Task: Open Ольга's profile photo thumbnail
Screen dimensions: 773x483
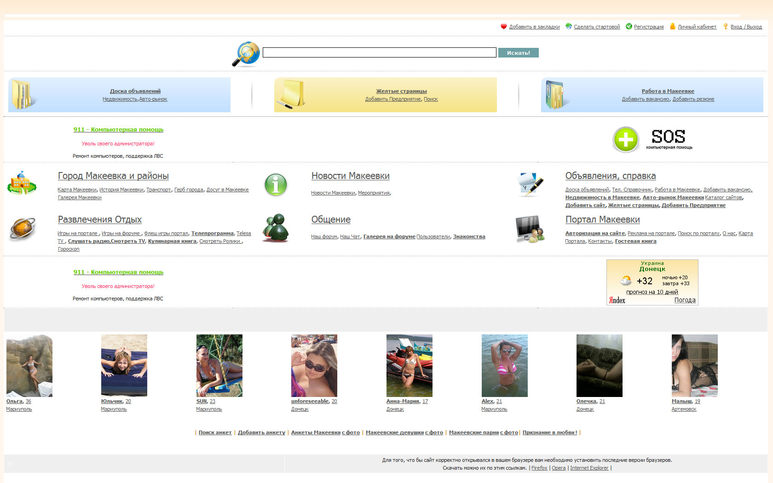Action: 29,366
